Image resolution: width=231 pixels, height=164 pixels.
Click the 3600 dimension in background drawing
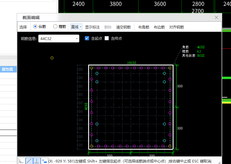[x=160, y=4]
